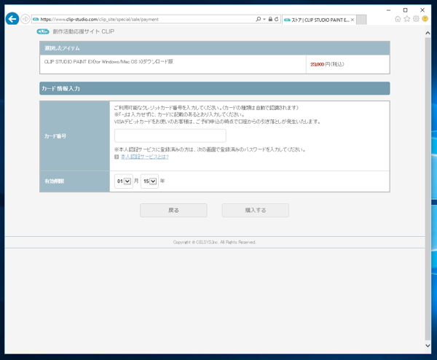Open the browser Home icon

398,19
